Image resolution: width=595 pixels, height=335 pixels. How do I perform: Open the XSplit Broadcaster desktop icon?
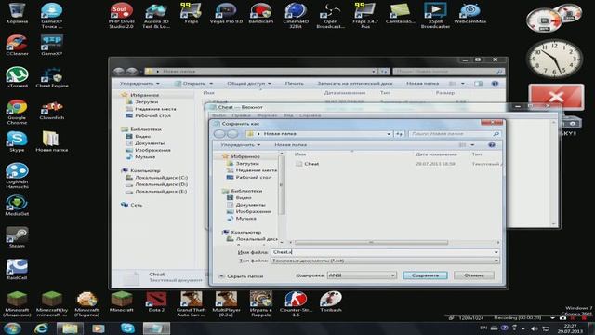(435, 15)
